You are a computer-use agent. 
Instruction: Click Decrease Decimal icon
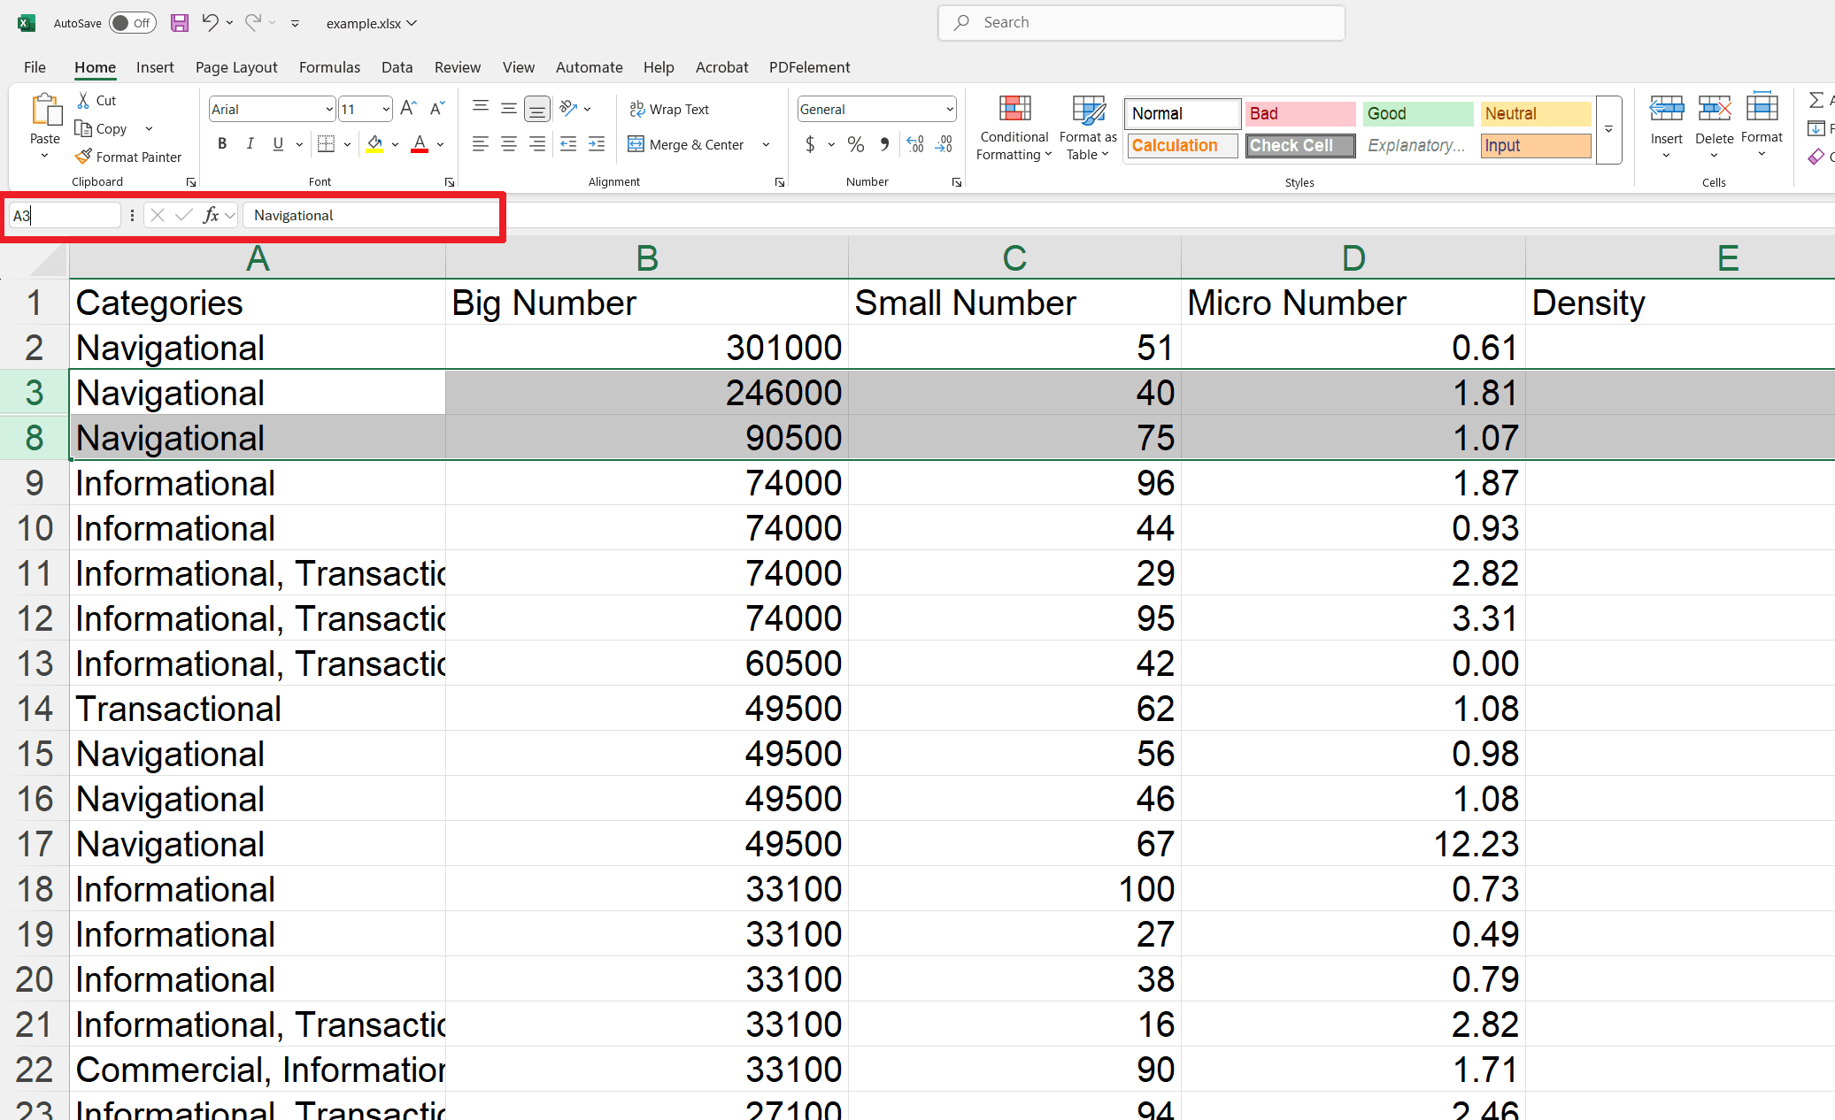(x=944, y=144)
